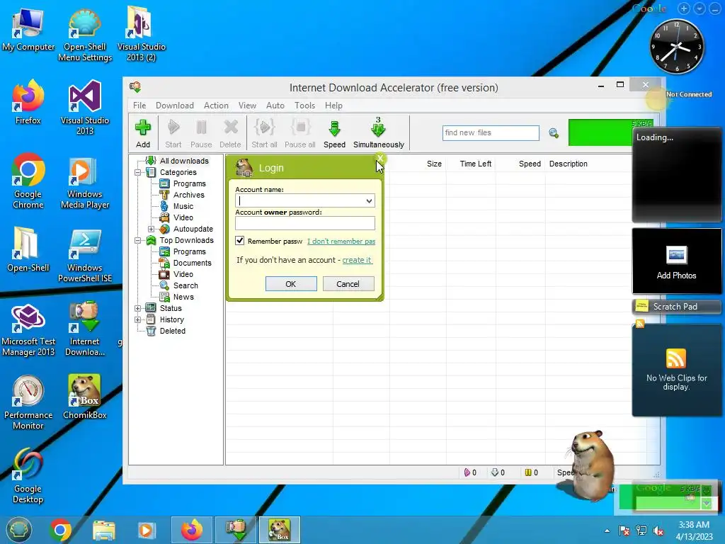Open the File menu

[139, 106]
